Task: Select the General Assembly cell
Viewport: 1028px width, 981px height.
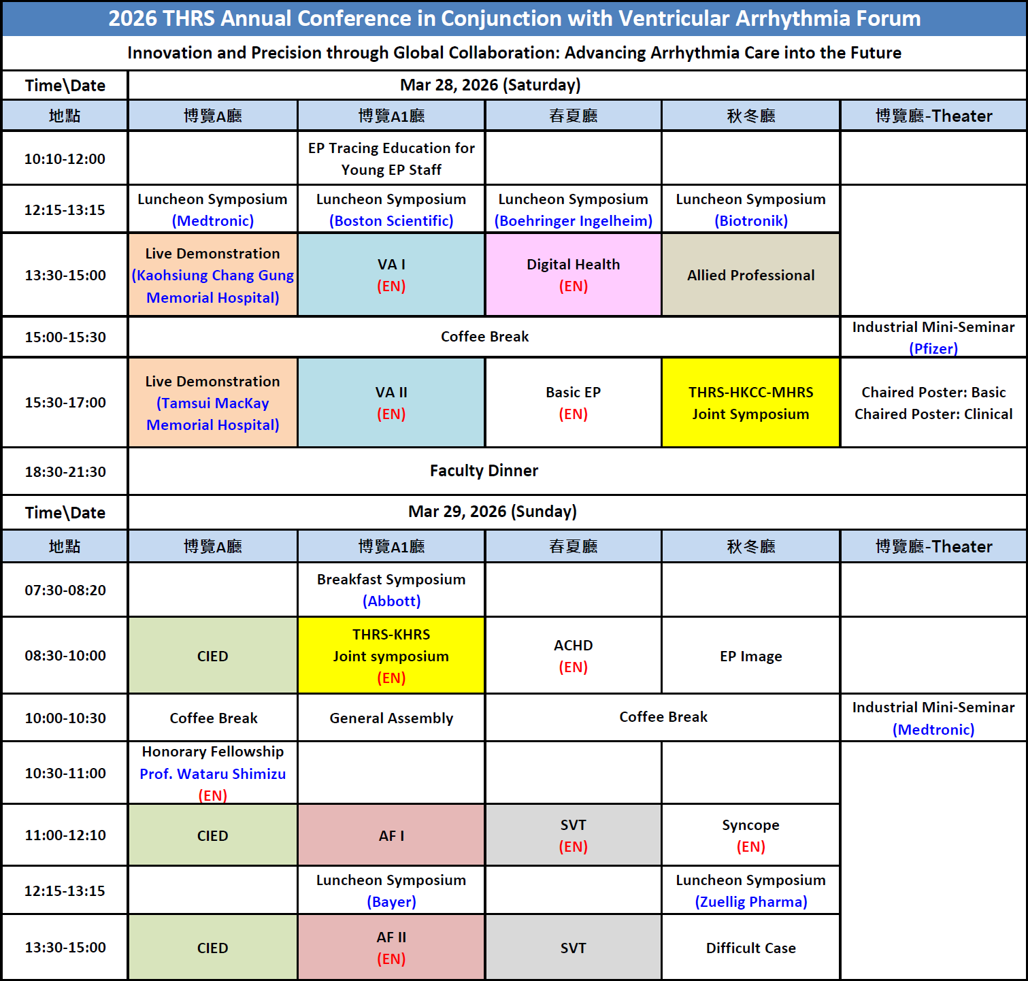Action: pos(391,718)
